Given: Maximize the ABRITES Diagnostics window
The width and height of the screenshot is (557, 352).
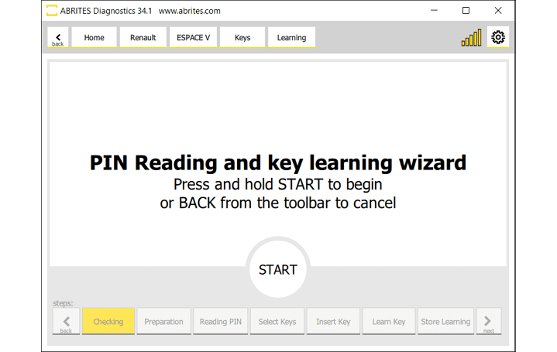Looking at the screenshot, I should [466, 11].
